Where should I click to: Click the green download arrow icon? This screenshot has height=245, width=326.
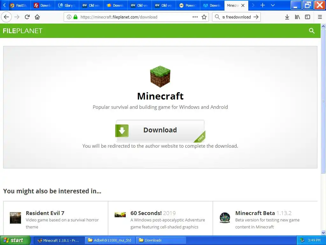coord(122,130)
